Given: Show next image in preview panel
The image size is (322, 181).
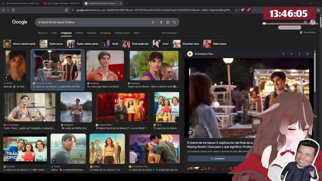Looking at the screenshot, I should (x=291, y=54).
